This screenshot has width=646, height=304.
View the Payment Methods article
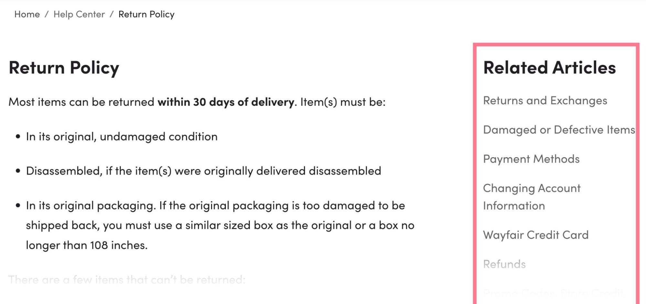point(531,159)
